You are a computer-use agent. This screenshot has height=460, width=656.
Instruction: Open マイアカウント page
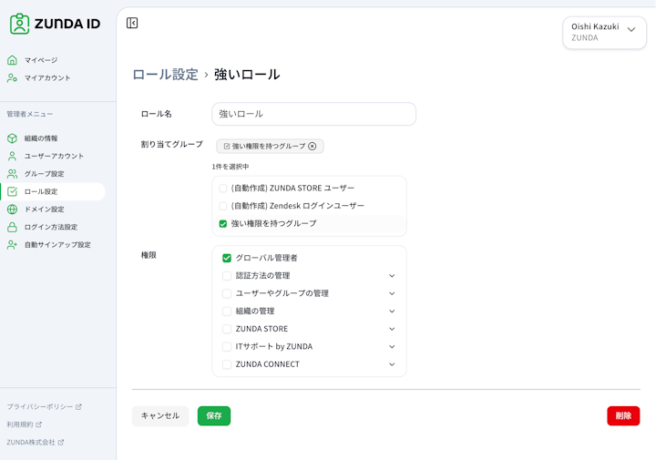pos(47,78)
